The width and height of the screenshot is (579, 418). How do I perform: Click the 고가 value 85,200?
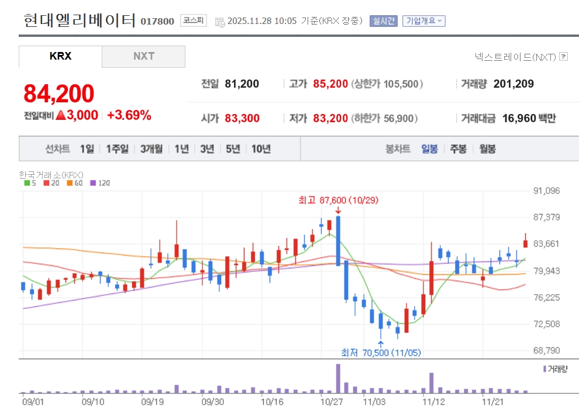[330, 84]
